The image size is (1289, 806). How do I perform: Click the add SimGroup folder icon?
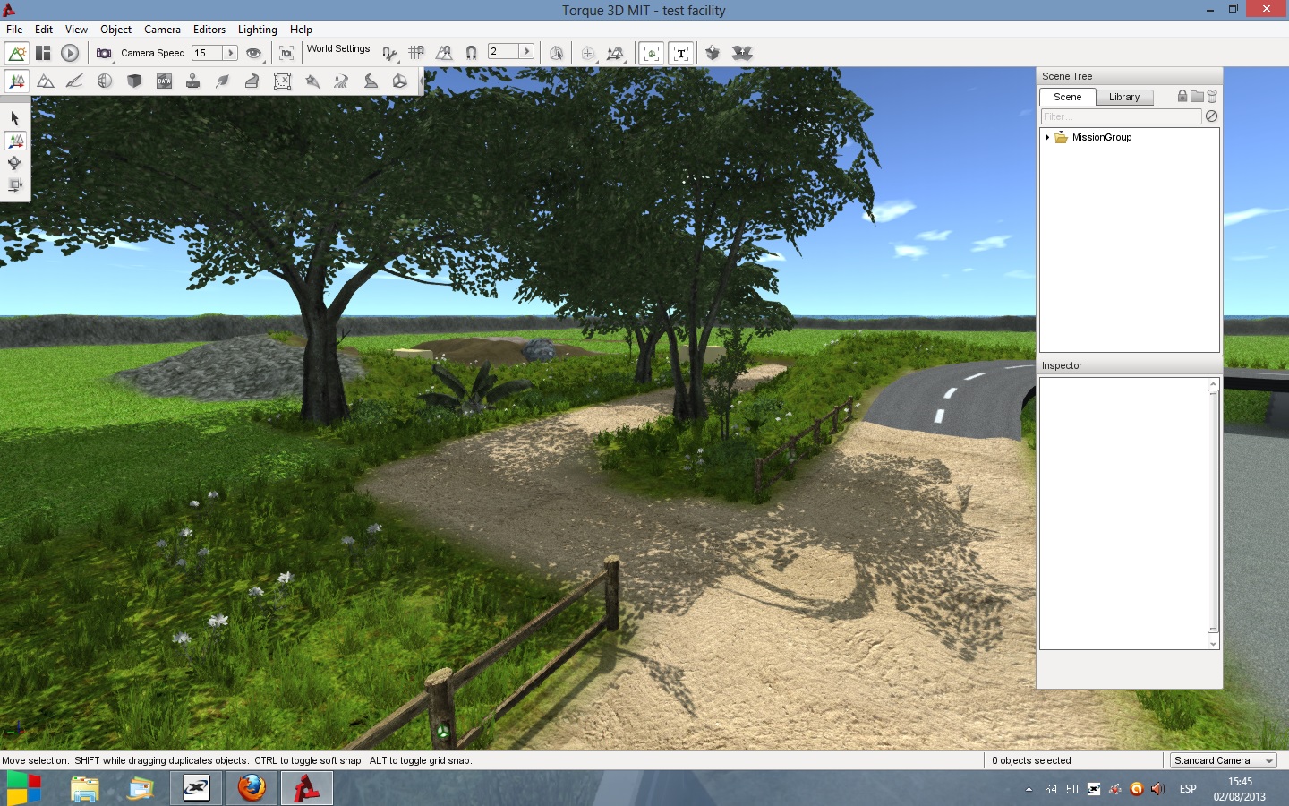click(1197, 96)
